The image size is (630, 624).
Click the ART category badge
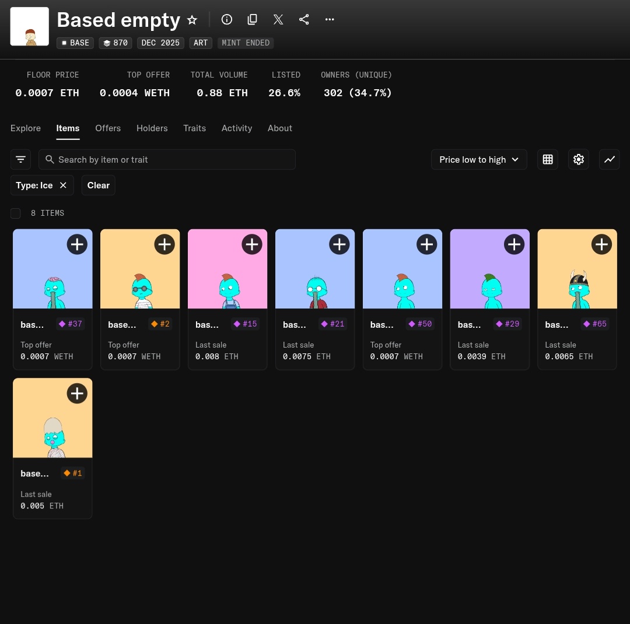(201, 43)
